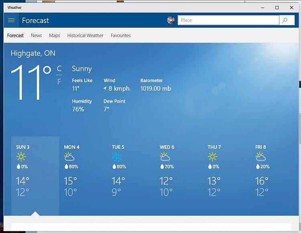Click the user account avatar

(x=171, y=20)
